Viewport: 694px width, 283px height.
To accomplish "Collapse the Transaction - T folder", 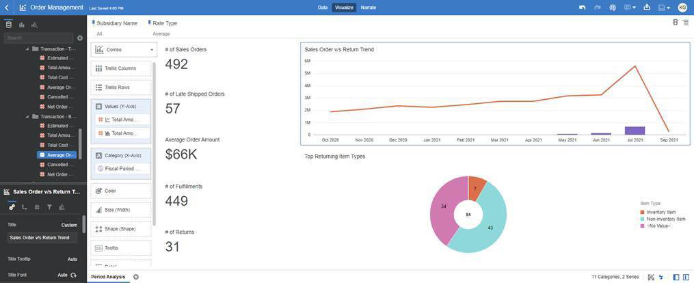I will (x=27, y=49).
